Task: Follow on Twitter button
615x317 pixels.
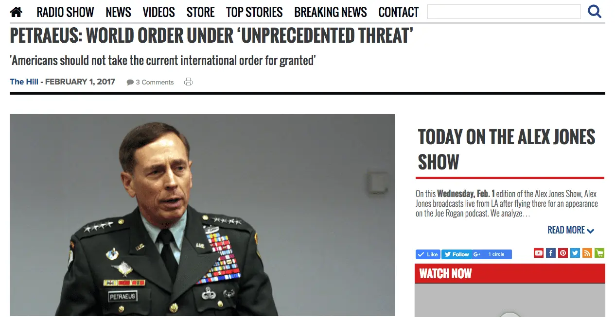Action: pos(457,254)
